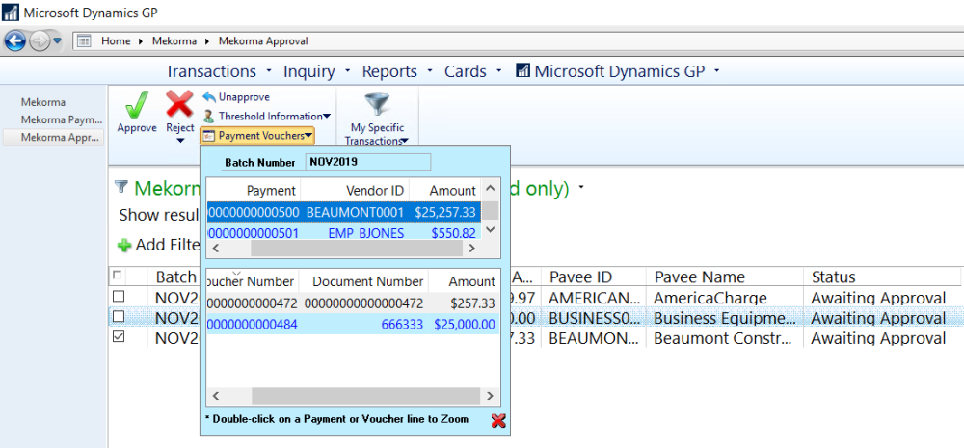964x448 pixels.
Task: Click Home in breadcrumb path
Action: coord(116,41)
